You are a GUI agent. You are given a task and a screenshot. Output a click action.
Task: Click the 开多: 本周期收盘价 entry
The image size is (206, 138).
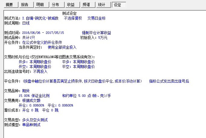click(35, 62)
